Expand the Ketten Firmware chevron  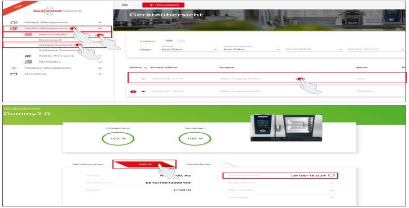pyautogui.click(x=100, y=56)
